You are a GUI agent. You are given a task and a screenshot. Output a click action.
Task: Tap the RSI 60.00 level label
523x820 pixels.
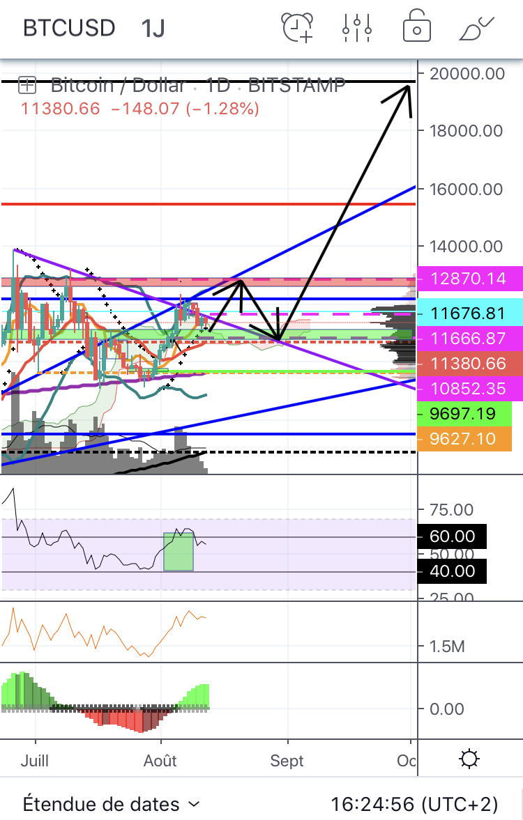coord(452,536)
